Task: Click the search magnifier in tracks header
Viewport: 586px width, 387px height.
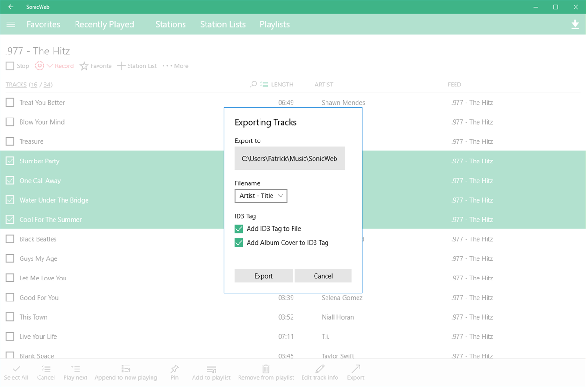Action: (x=253, y=85)
